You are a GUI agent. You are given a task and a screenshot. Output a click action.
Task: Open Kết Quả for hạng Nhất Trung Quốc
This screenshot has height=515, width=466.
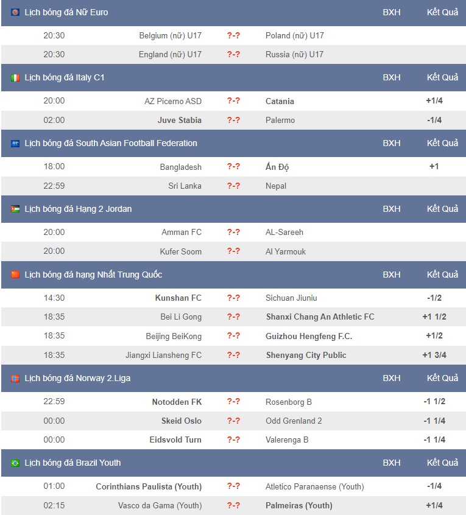[x=442, y=275]
